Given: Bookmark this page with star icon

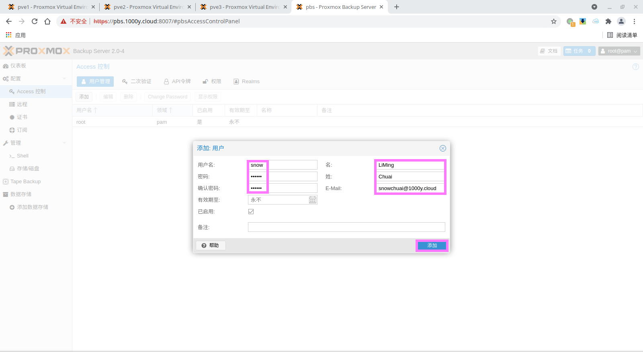Looking at the screenshot, I should coord(553,21).
